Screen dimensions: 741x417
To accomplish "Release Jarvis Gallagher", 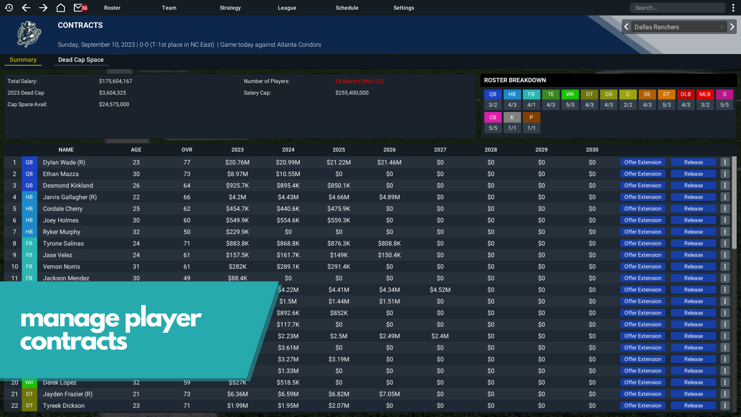I will click(693, 197).
